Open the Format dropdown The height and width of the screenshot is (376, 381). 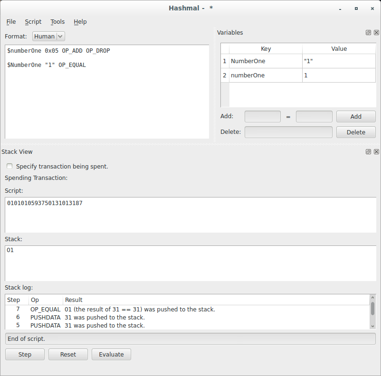click(x=48, y=36)
